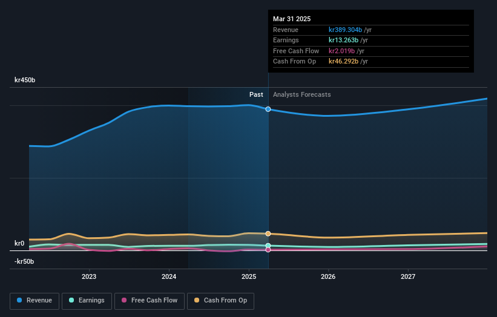Click the Mar 31 2025 tooltip date
The height and width of the screenshot is (317, 497).
[292, 19]
